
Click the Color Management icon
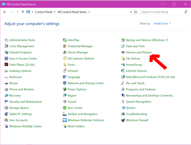pos(6,46)
